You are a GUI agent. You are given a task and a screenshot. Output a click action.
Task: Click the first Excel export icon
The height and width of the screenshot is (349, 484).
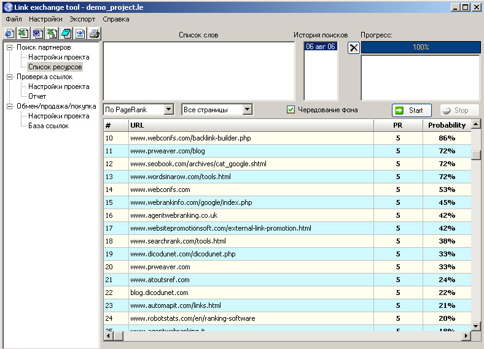pos(23,33)
